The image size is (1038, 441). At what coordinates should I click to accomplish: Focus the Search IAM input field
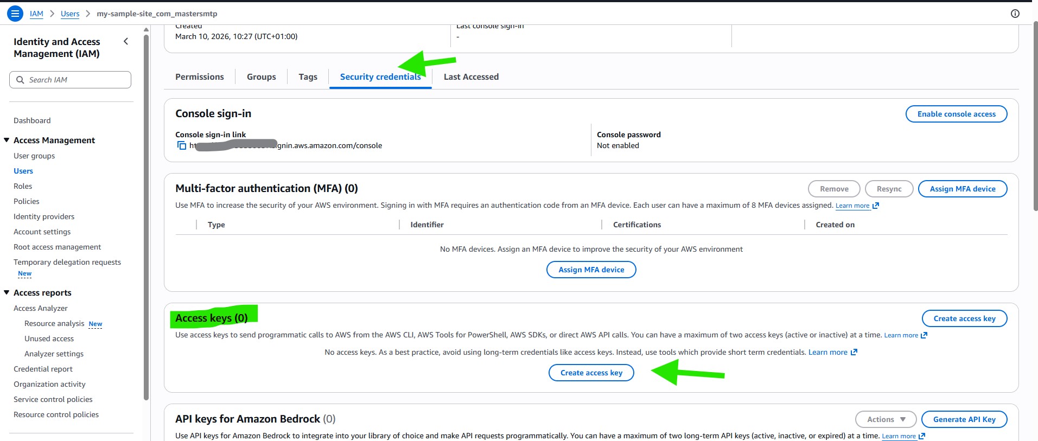click(x=76, y=80)
